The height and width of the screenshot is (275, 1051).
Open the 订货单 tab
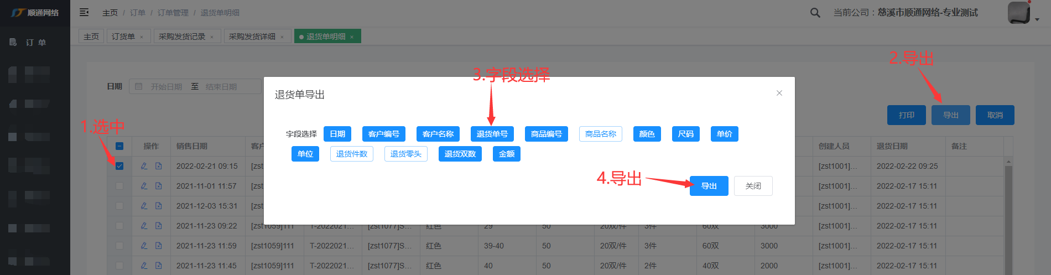[x=123, y=37]
